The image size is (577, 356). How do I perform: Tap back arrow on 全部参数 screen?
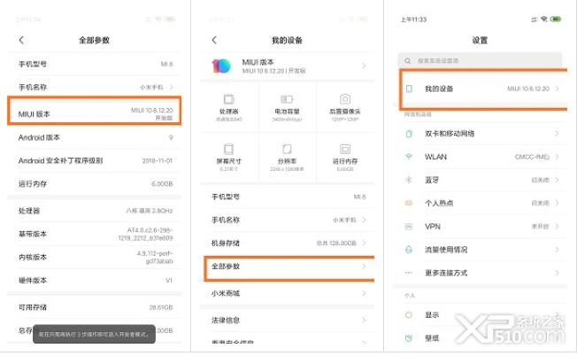21,40
